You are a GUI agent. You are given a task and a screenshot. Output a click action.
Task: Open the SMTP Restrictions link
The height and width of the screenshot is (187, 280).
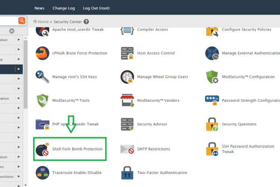[153, 149]
